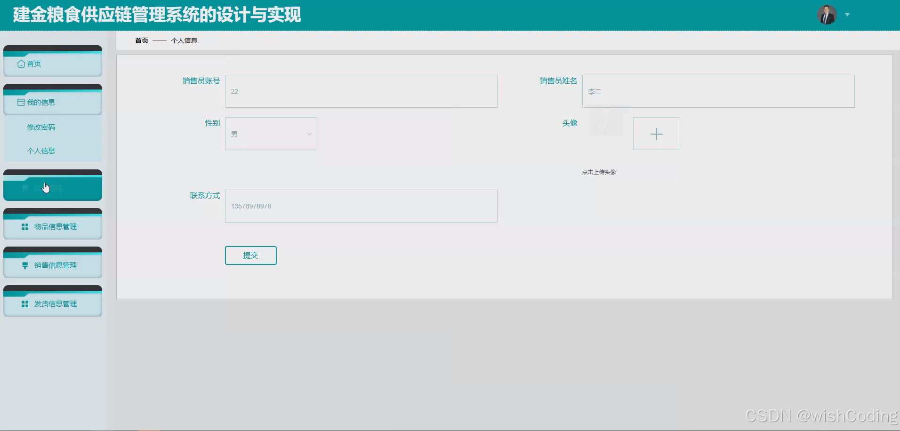Open the highlighted 客户管理 sidebar module
The image size is (900, 431).
(x=52, y=187)
